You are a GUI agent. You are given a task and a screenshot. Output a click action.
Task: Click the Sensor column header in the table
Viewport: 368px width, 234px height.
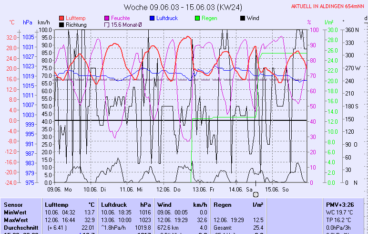[x=13, y=204]
